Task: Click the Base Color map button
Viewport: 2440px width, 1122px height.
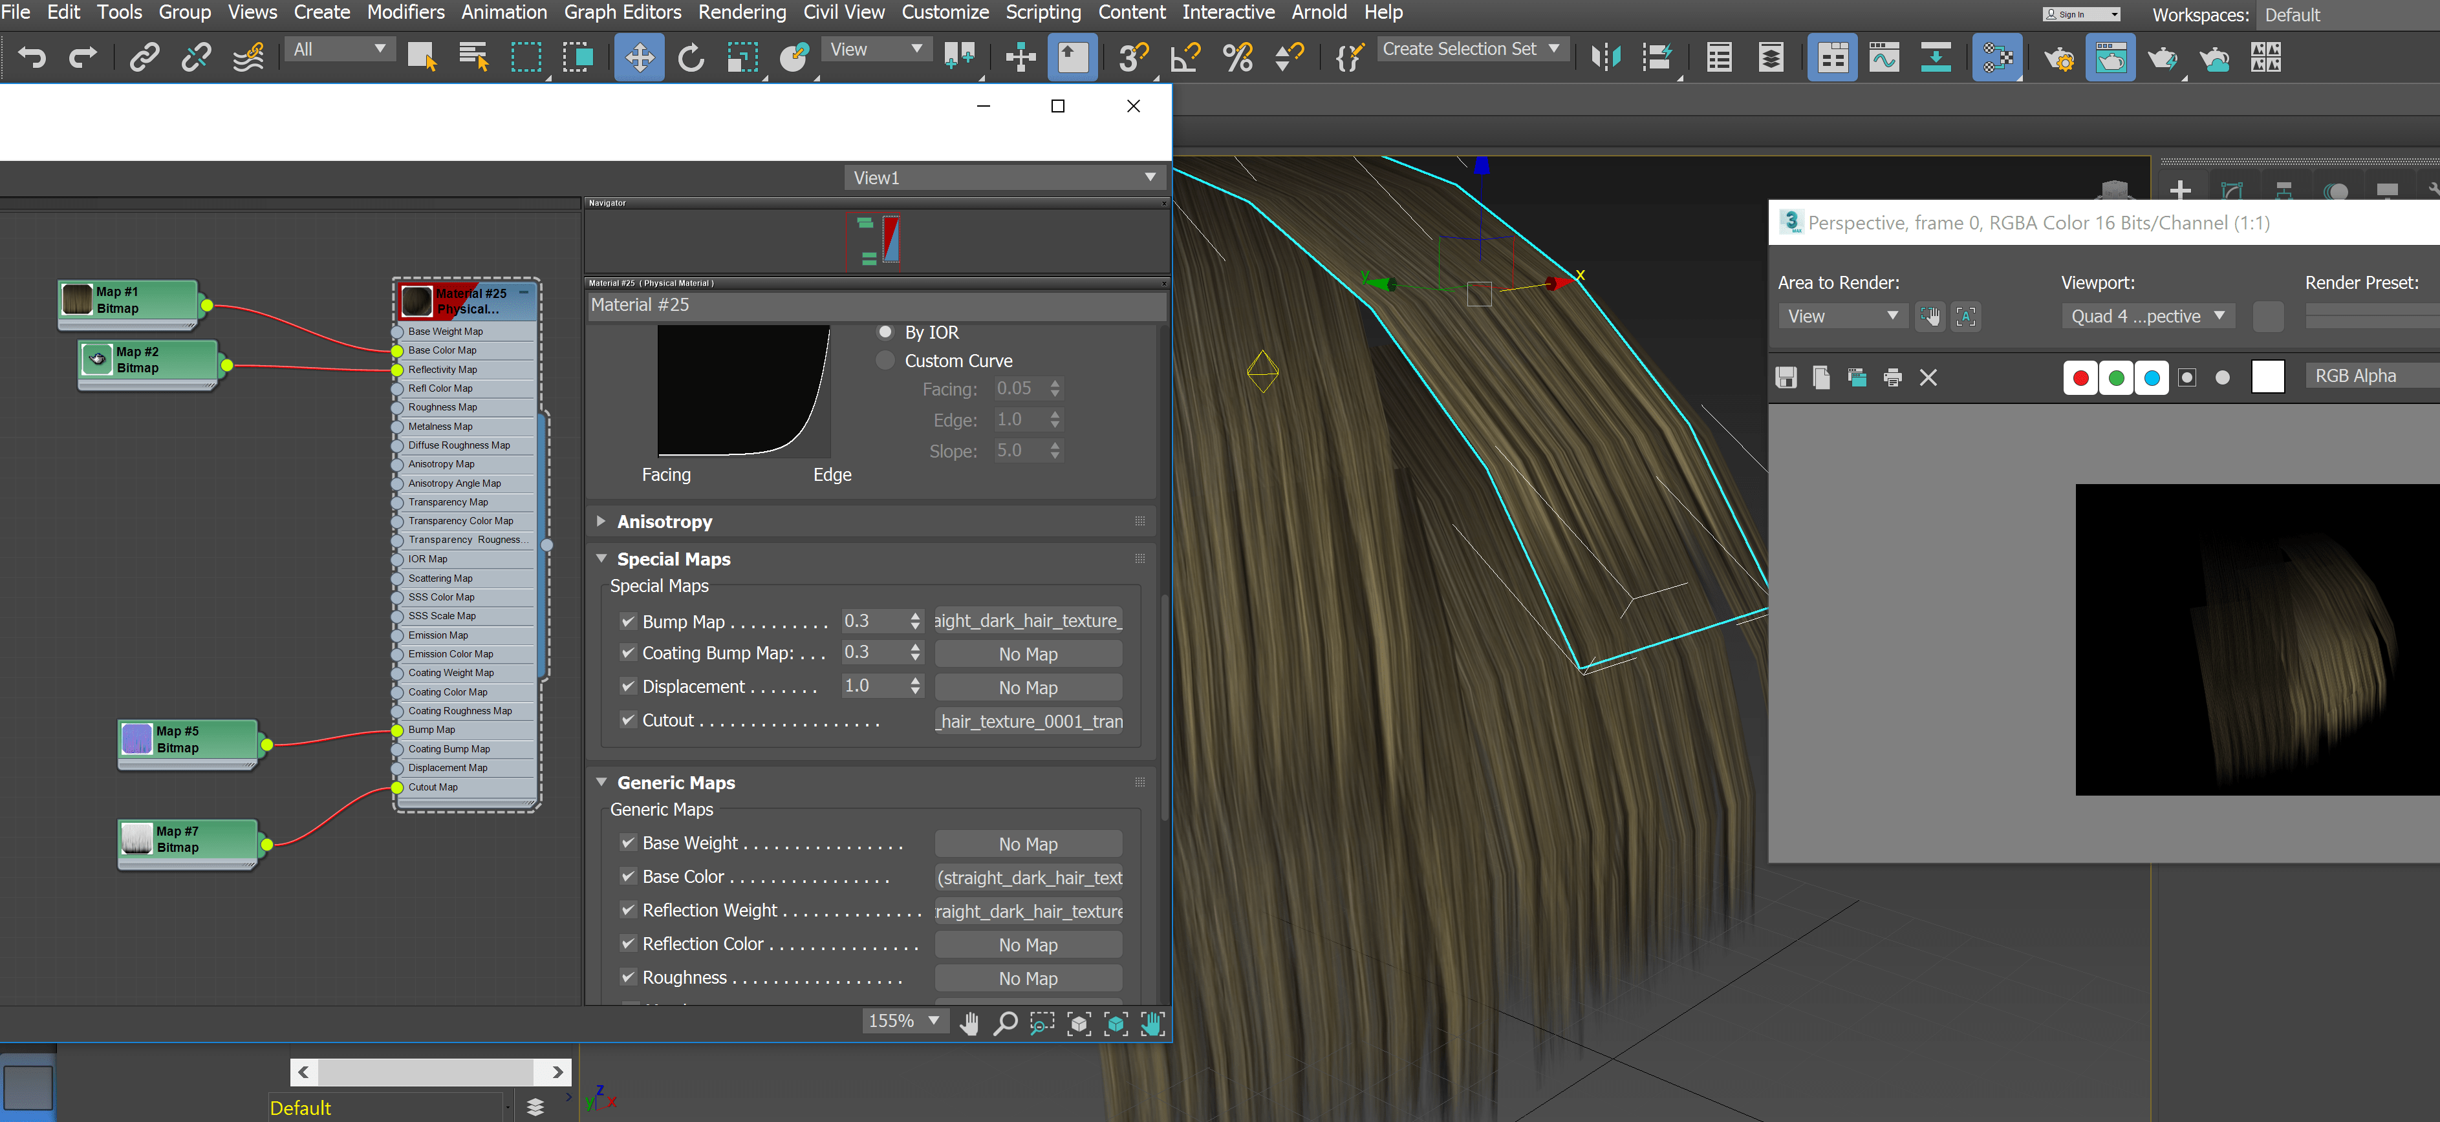Action: pos(1028,878)
